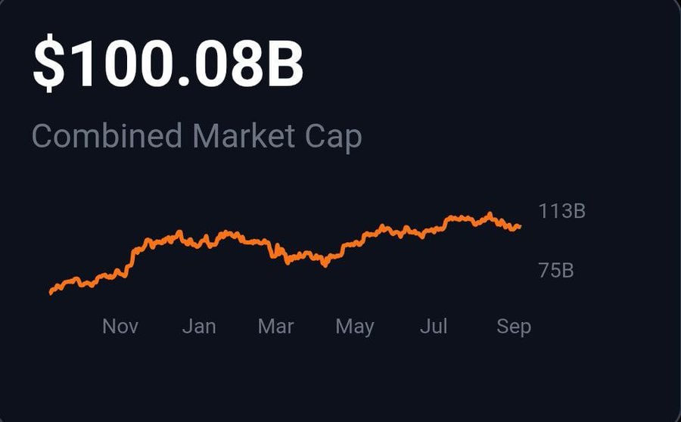681x422 pixels.
Task: Click the rightmost end of orange chart line
Action: pos(519,226)
